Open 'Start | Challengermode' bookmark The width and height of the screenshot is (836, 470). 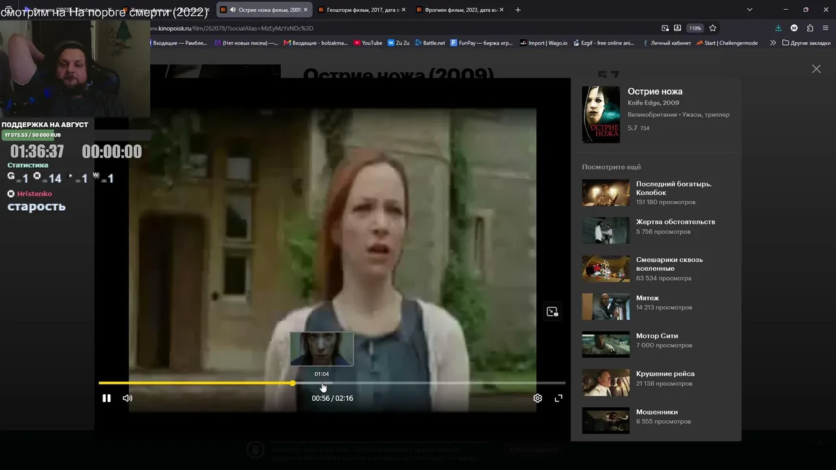click(727, 43)
